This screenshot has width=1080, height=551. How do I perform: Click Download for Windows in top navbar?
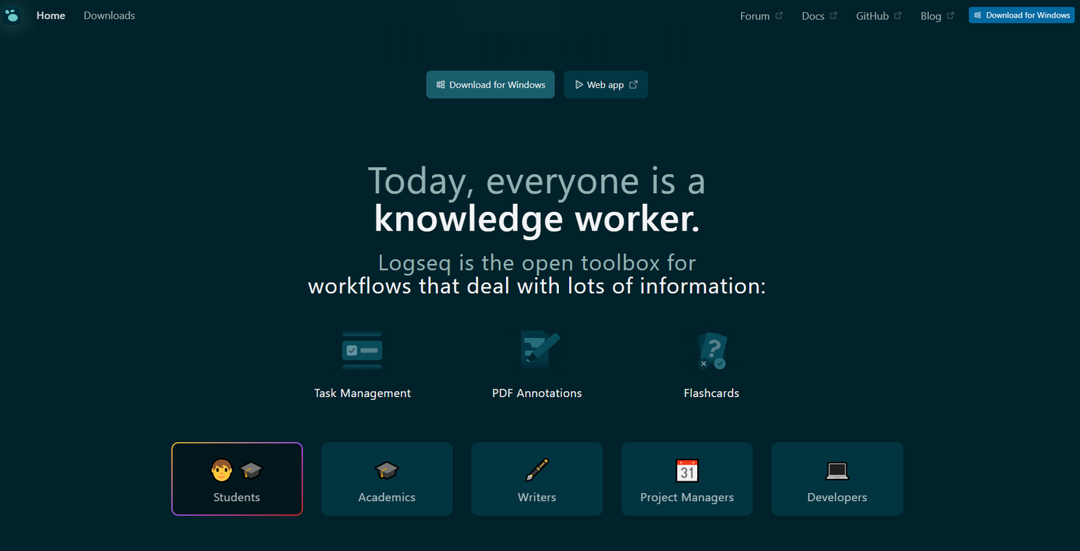coord(1021,15)
